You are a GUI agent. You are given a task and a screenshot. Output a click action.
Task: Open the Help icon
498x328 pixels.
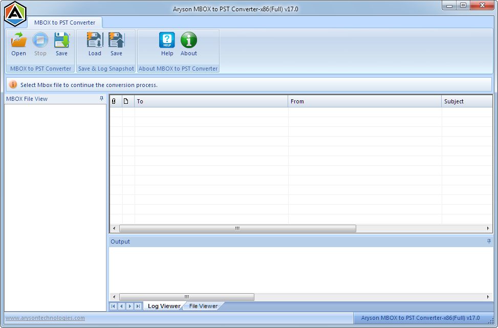[167, 44]
